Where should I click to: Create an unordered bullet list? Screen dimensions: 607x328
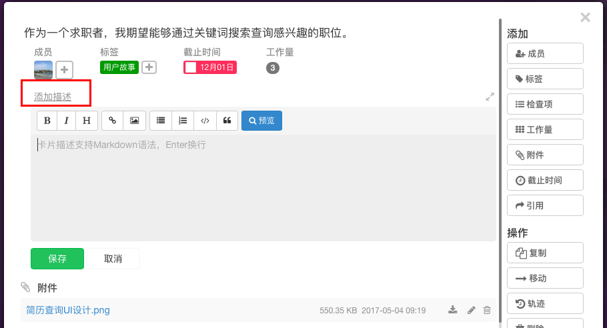161,121
